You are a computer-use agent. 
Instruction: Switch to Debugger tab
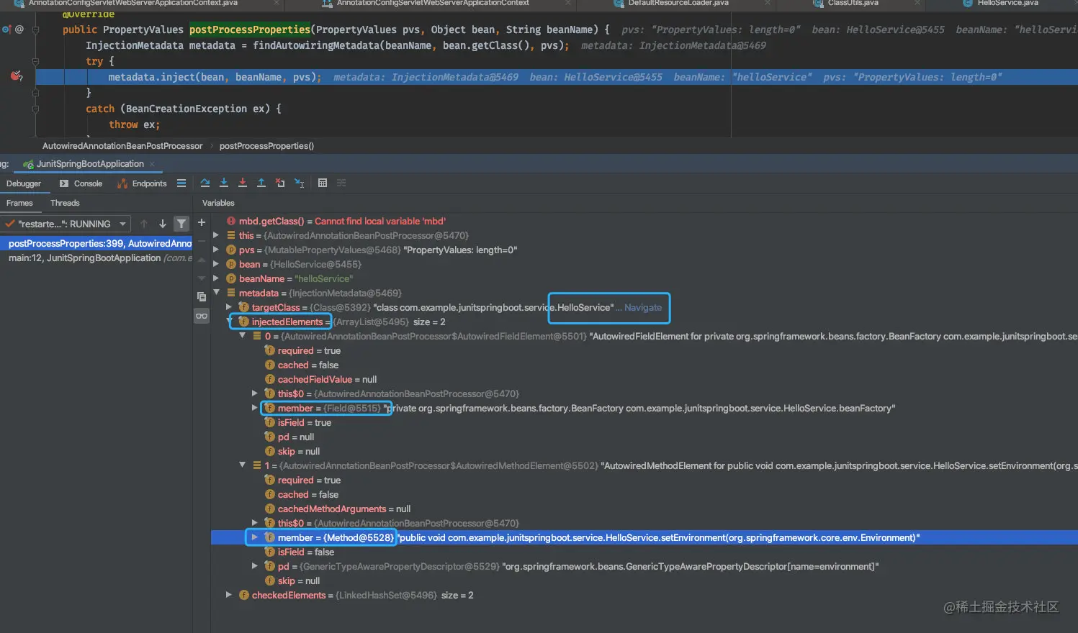click(24, 183)
